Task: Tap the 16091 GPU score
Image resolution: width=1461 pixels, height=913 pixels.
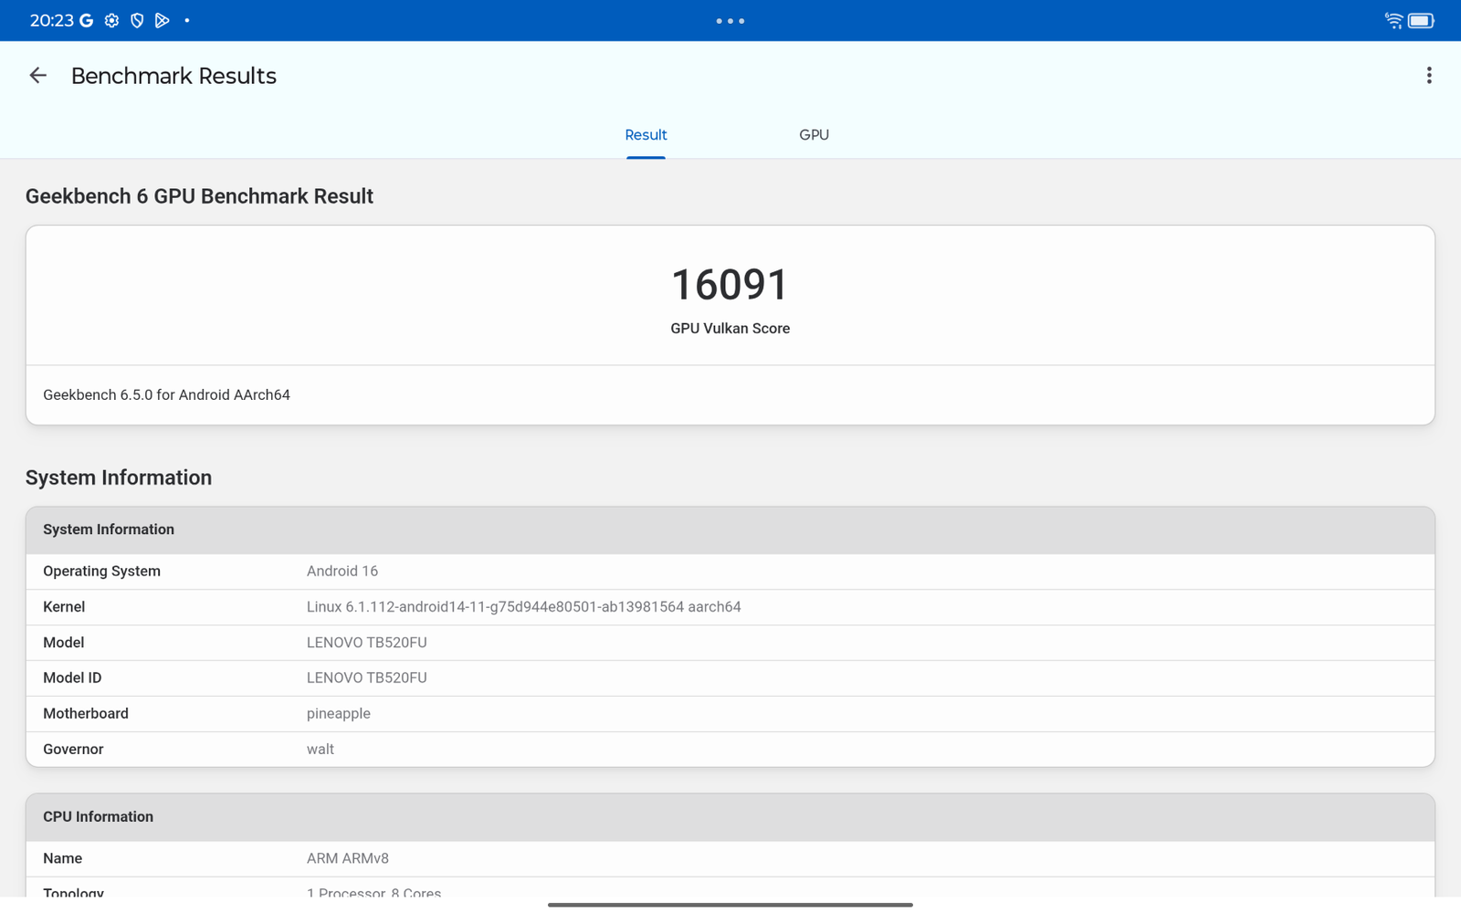Action: 730,285
